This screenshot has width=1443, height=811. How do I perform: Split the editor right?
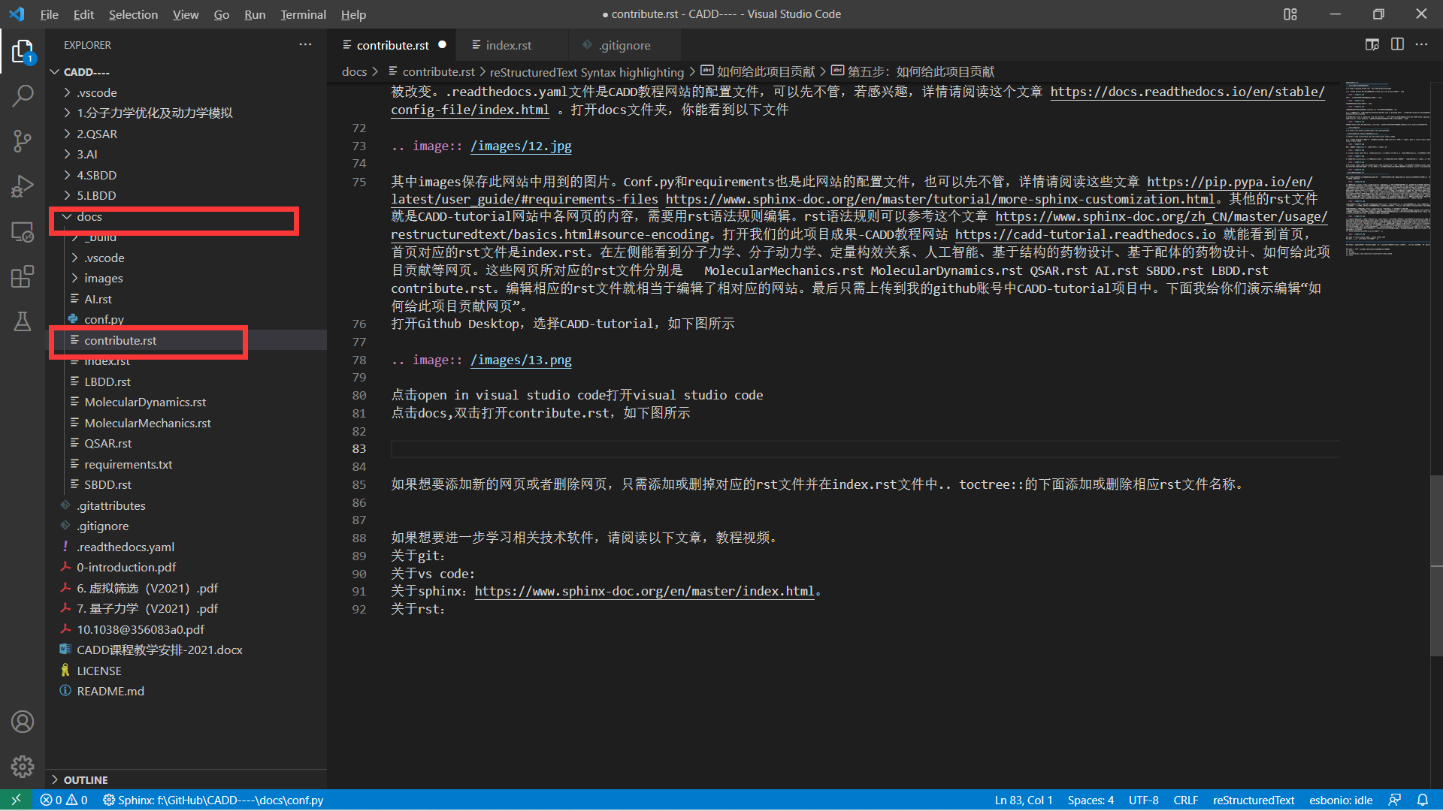point(1397,45)
